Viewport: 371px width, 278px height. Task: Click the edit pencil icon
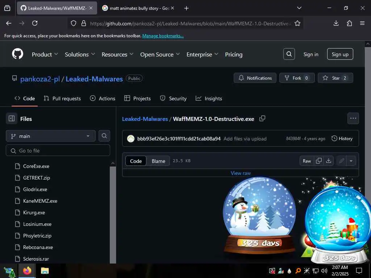pyautogui.click(x=341, y=161)
